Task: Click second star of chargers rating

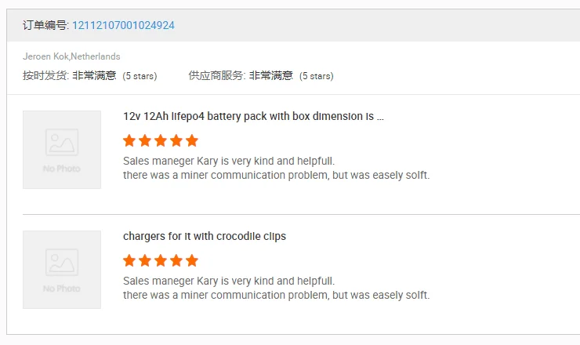Action: point(145,260)
